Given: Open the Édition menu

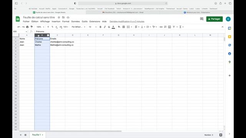Looking at the screenshot, I should pos(35,21).
